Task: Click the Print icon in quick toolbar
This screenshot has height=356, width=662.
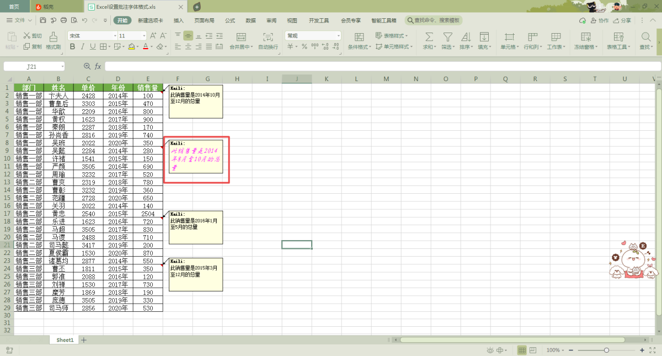Action: (63, 20)
